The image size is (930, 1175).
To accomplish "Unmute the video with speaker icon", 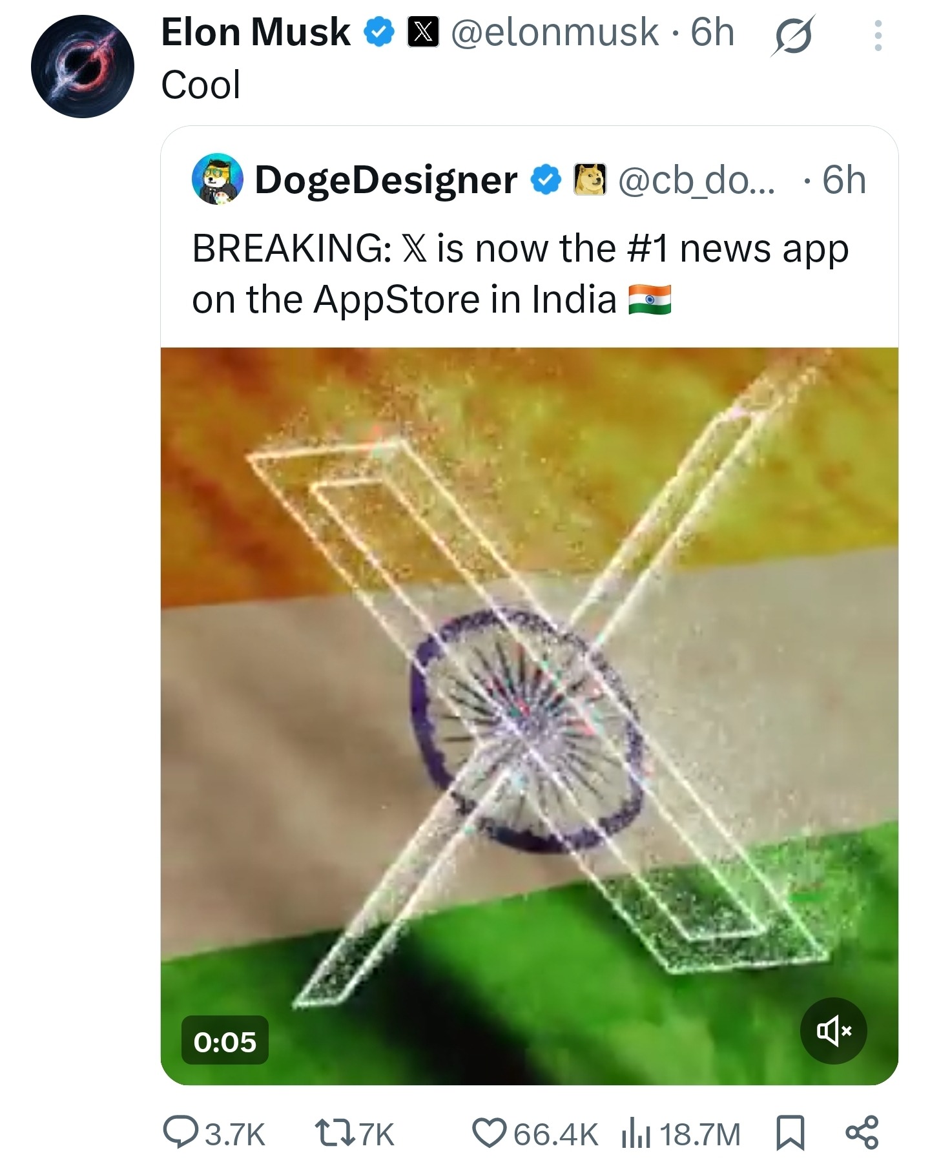I will [x=833, y=1031].
